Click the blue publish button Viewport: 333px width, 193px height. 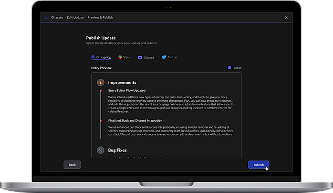click(x=258, y=165)
